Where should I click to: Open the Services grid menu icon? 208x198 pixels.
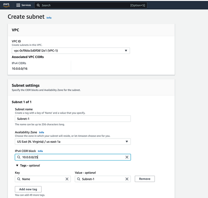coord(18,5)
